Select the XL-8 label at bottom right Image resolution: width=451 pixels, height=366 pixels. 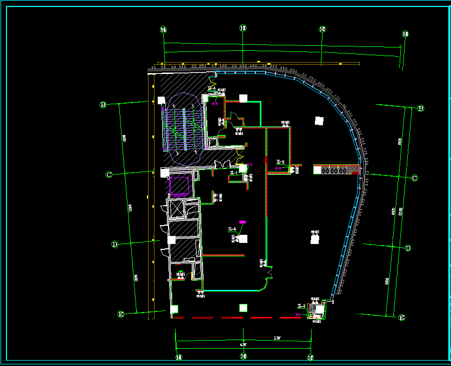[x=302, y=306]
